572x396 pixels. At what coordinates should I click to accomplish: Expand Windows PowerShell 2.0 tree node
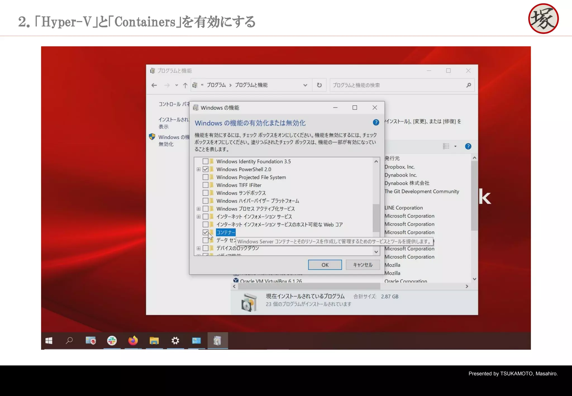point(199,169)
